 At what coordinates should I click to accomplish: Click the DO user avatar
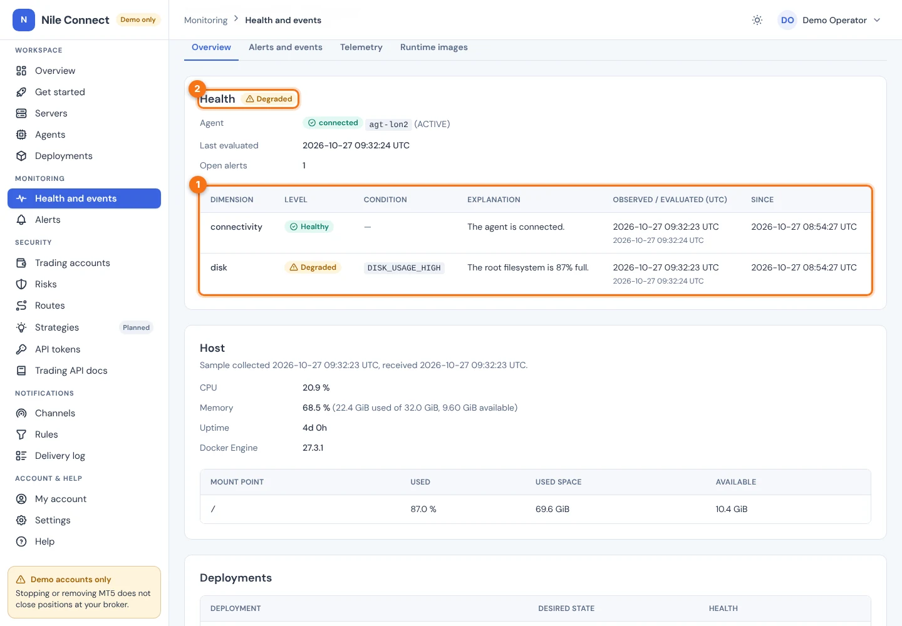pos(787,20)
